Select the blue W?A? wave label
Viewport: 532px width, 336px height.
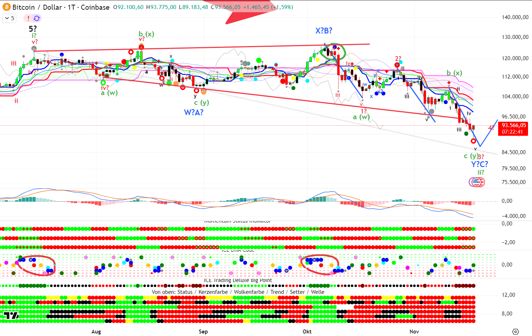(193, 112)
